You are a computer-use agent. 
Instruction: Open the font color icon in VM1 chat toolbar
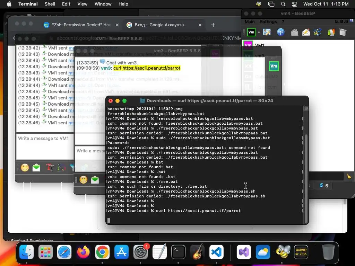coord(61,168)
